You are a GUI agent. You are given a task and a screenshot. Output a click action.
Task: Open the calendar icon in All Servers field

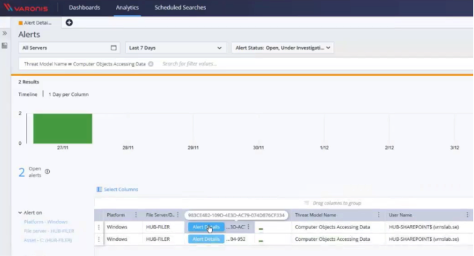click(x=113, y=48)
